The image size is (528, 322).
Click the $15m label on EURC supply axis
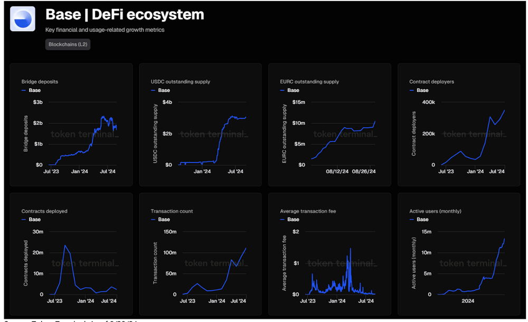(x=298, y=102)
